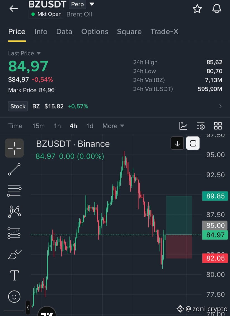This screenshot has height=316, width=230.
Task: Open the Stock BZ $15,82 row chevron
Action: [220, 106]
